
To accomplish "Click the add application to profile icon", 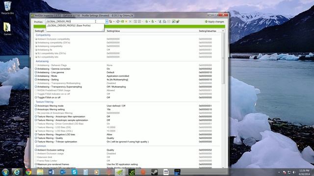I will [135, 22].
